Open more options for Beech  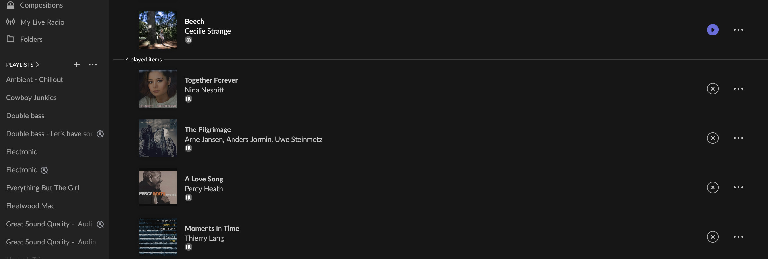(x=738, y=30)
